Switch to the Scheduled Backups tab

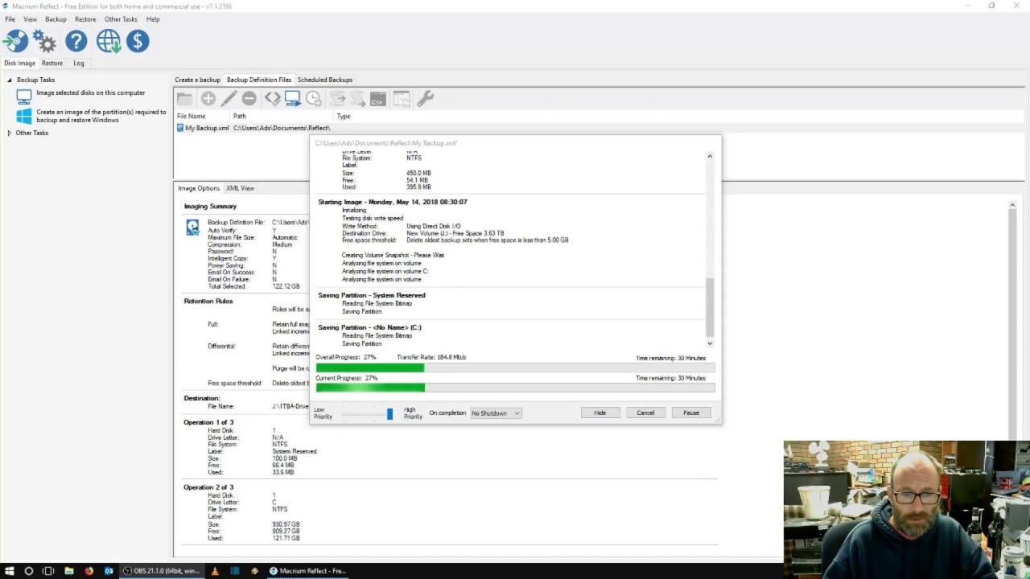(325, 80)
